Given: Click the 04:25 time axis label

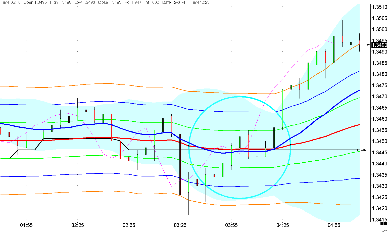Looking at the screenshot, I should [283, 225].
